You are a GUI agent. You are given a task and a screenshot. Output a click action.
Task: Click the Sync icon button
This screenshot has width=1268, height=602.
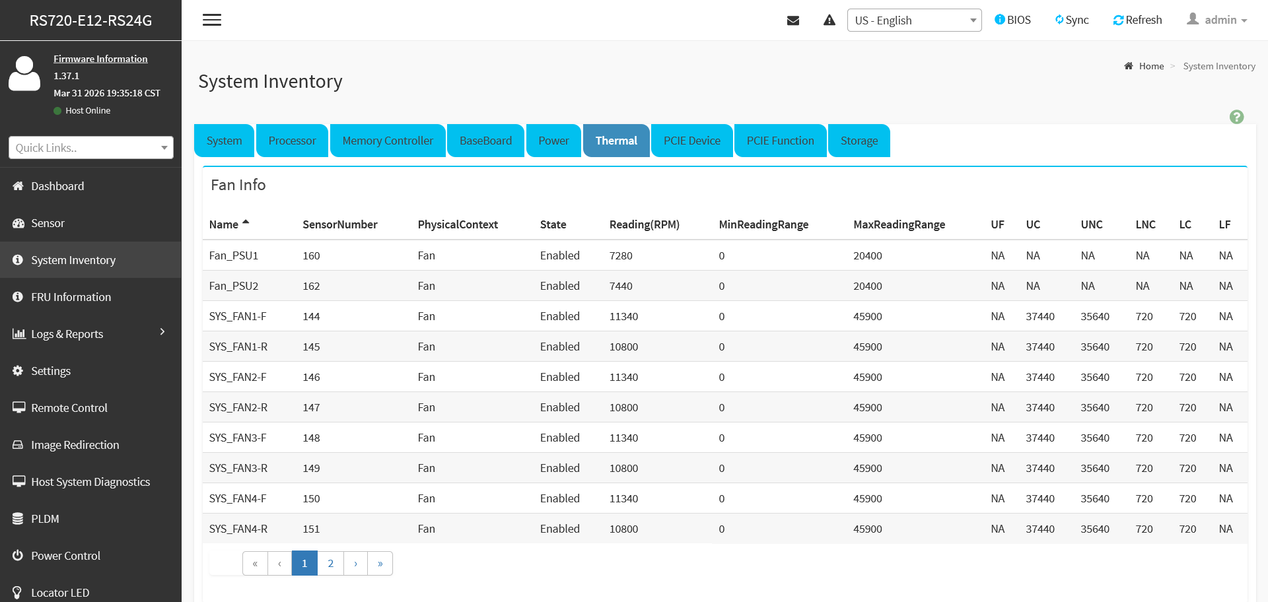[1072, 20]
